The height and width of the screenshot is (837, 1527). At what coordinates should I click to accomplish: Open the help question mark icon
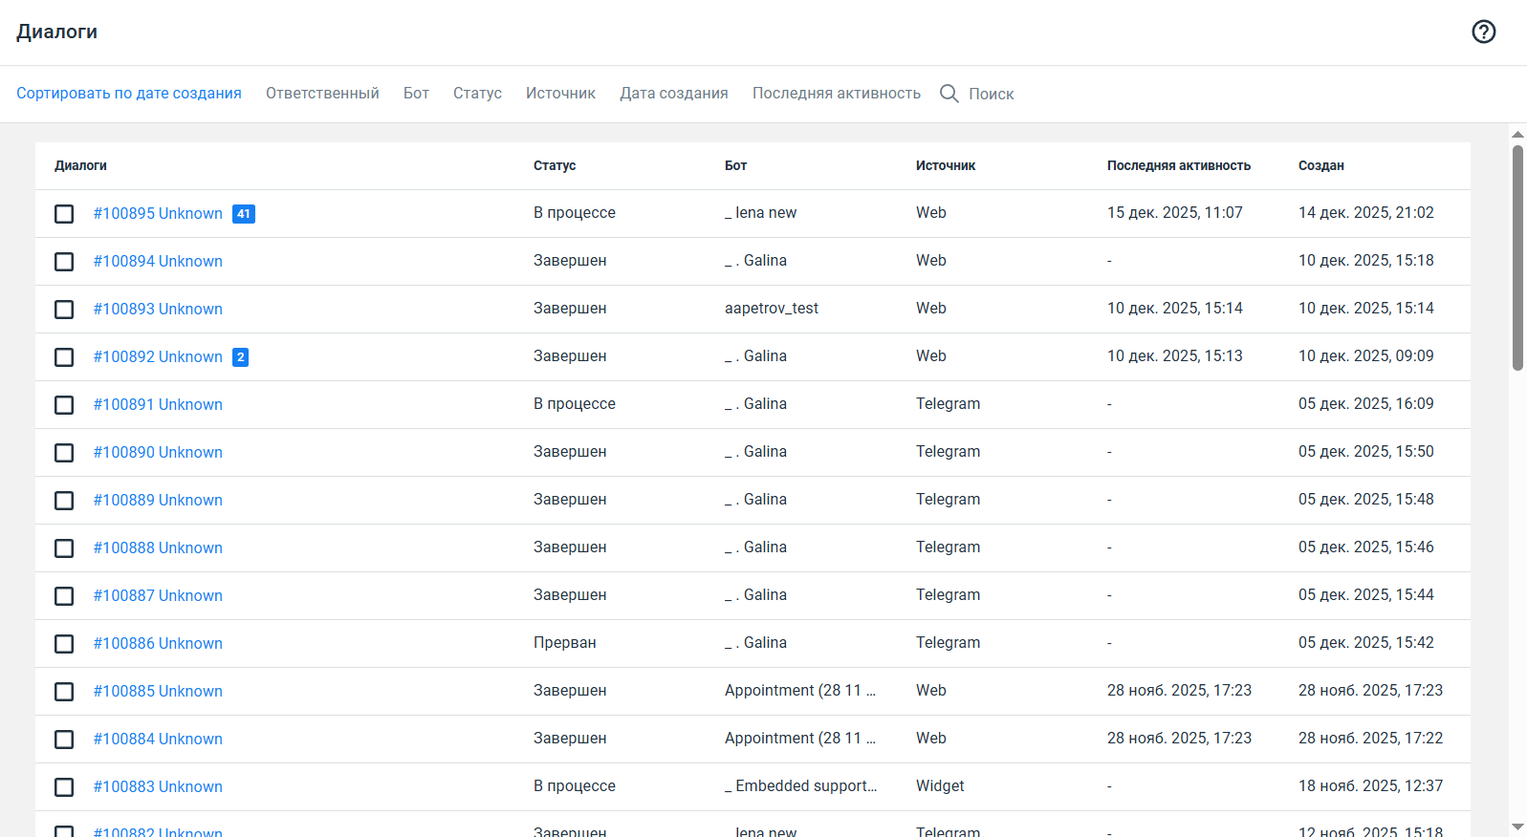[x=1483, y=32]
